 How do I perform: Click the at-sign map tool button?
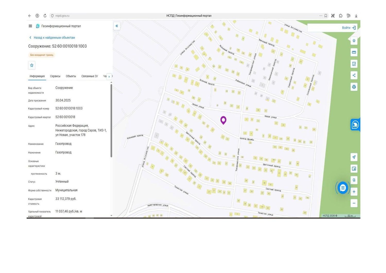[354, 180]
